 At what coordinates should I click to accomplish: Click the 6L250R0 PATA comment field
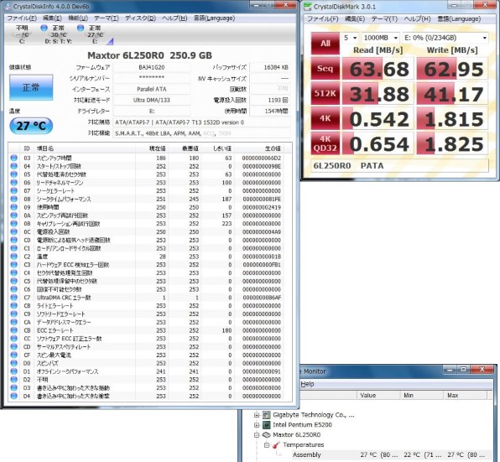399,166
